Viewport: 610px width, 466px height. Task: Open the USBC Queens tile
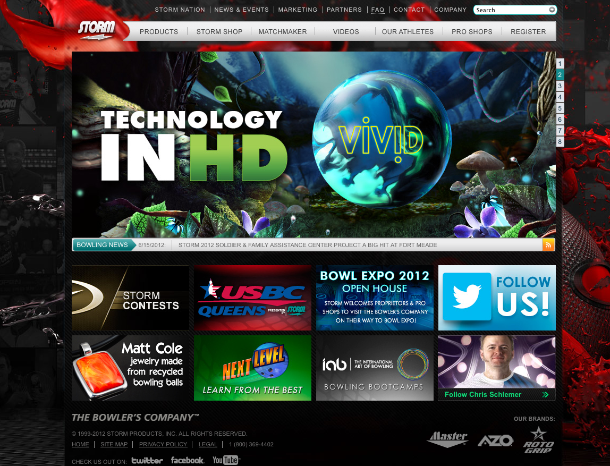pyautogui.click(x=252, y=298)
